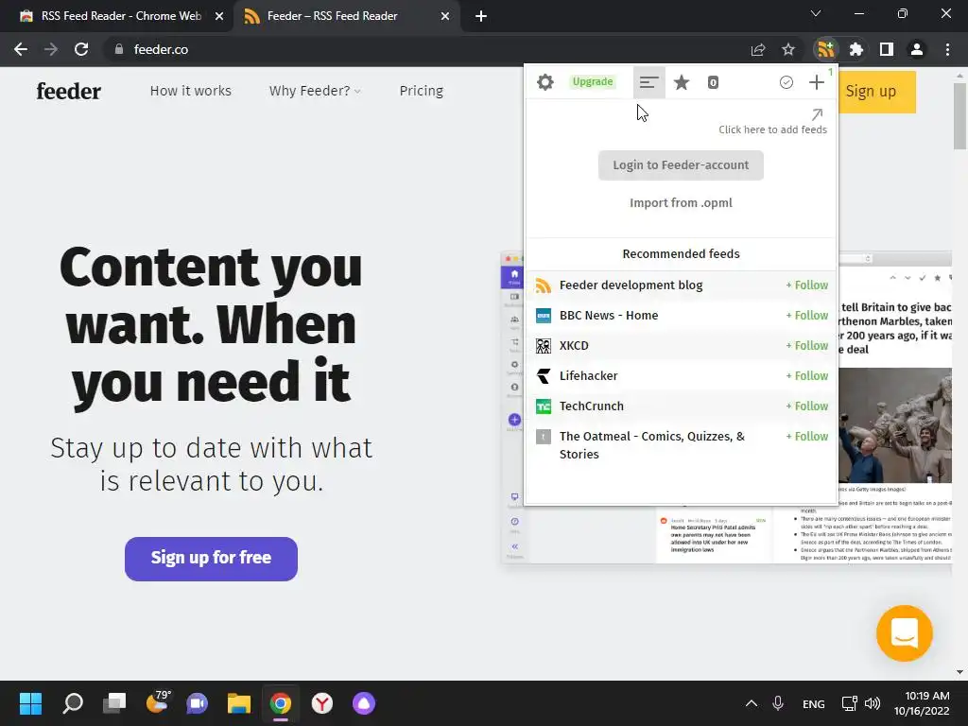Open the unread counter icon showing 0
This screenshot has height=726, width=968.
[x=713, y=82]
